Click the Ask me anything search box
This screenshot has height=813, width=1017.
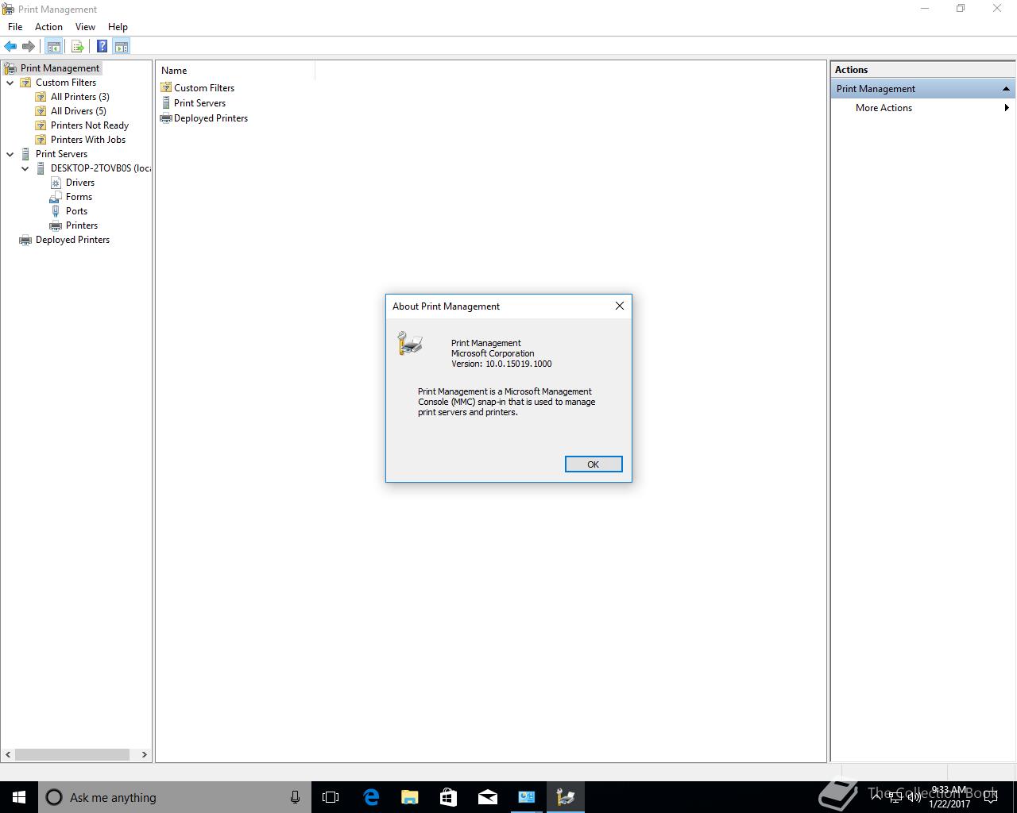tap(174, 797)
